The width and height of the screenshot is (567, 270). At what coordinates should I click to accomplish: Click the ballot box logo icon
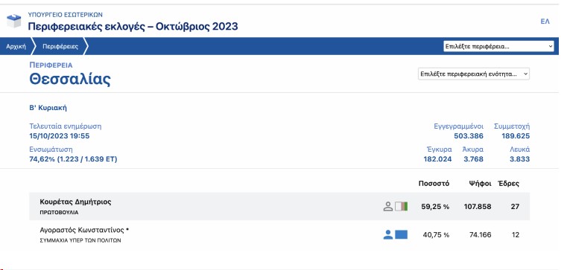coord(14,21)
